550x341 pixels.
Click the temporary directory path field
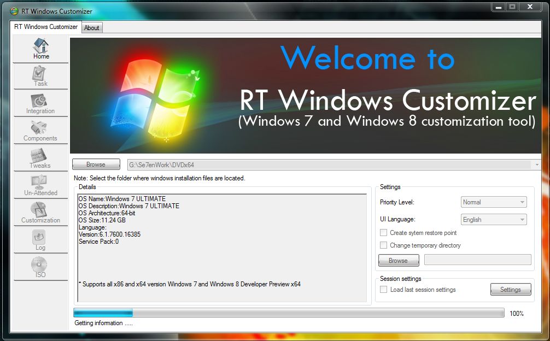(478, 260)
